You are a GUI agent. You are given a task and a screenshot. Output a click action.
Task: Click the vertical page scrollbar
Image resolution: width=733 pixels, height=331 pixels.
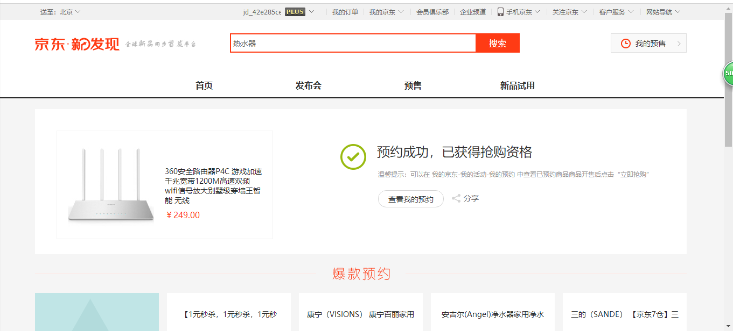pos(728,81)
